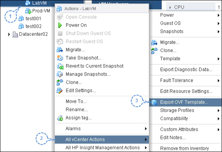Select Remove from Inventory entry
The width and height of the screenshot is (222, 152).
tap(185, 149)
